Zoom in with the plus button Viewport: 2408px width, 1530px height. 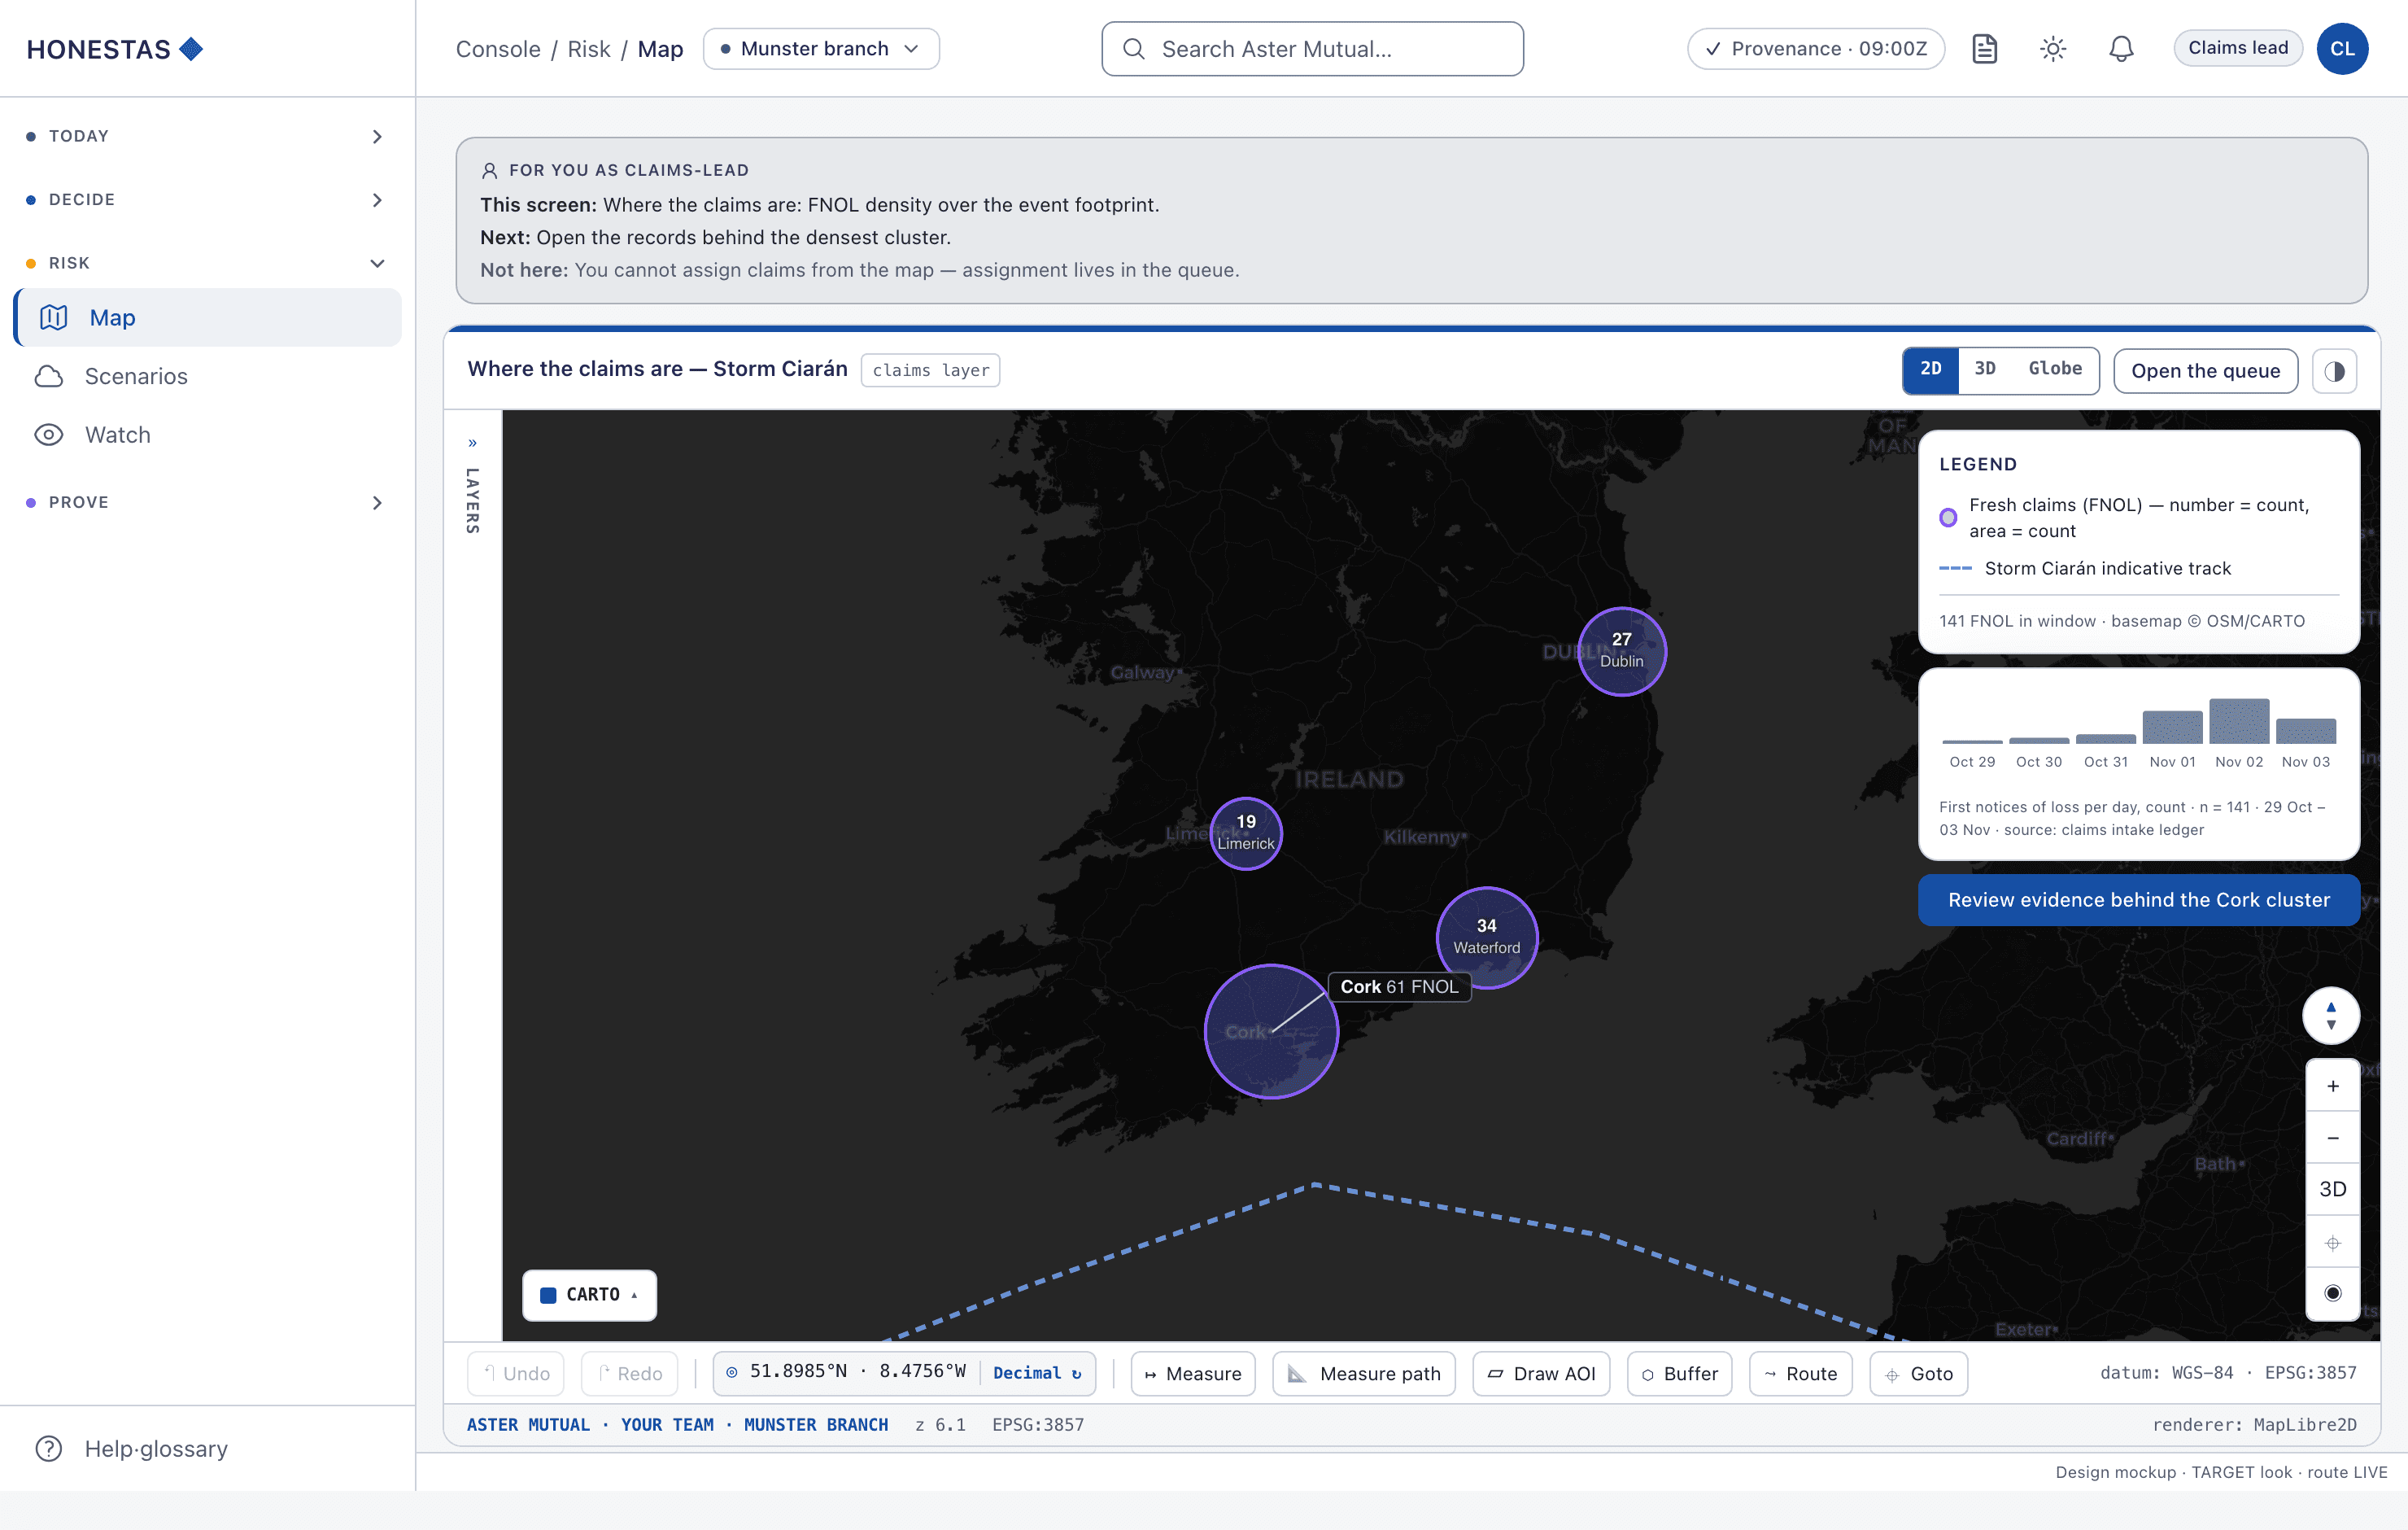pos(2332,1086)
